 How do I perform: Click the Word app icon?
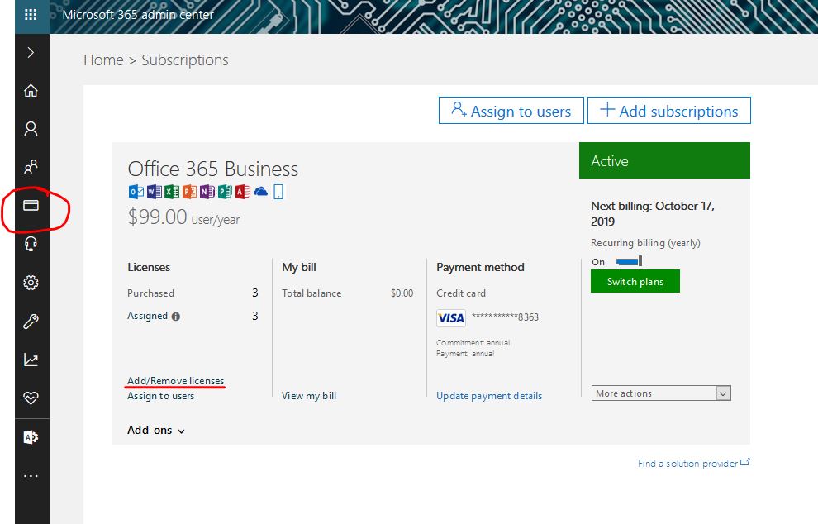[155, 192]
